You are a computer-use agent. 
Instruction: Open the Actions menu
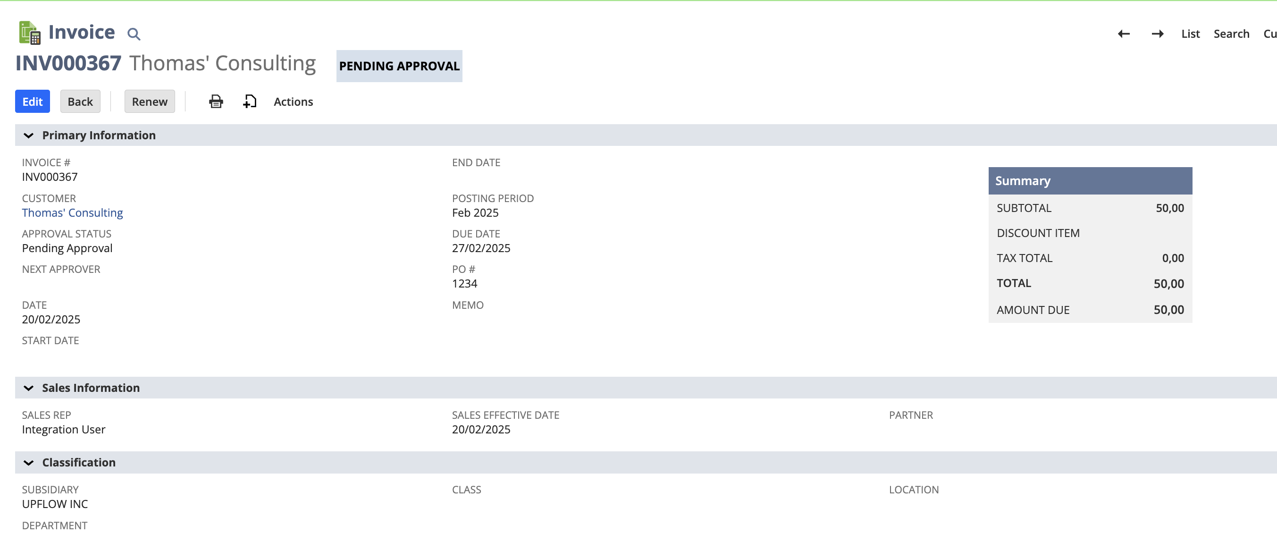[x=294, y=102]
